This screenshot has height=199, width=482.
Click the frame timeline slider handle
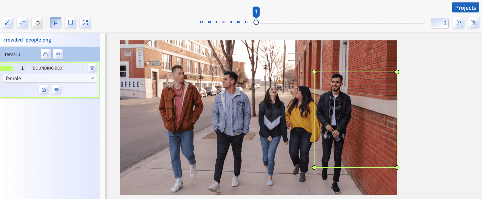(256, 22)
